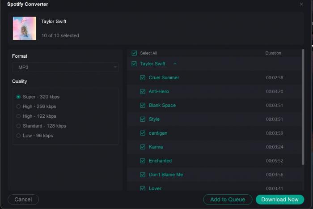Uncheck Blank Space in the track list
Image resolution: width=313 pixels, height=209 pixels.
143,105
